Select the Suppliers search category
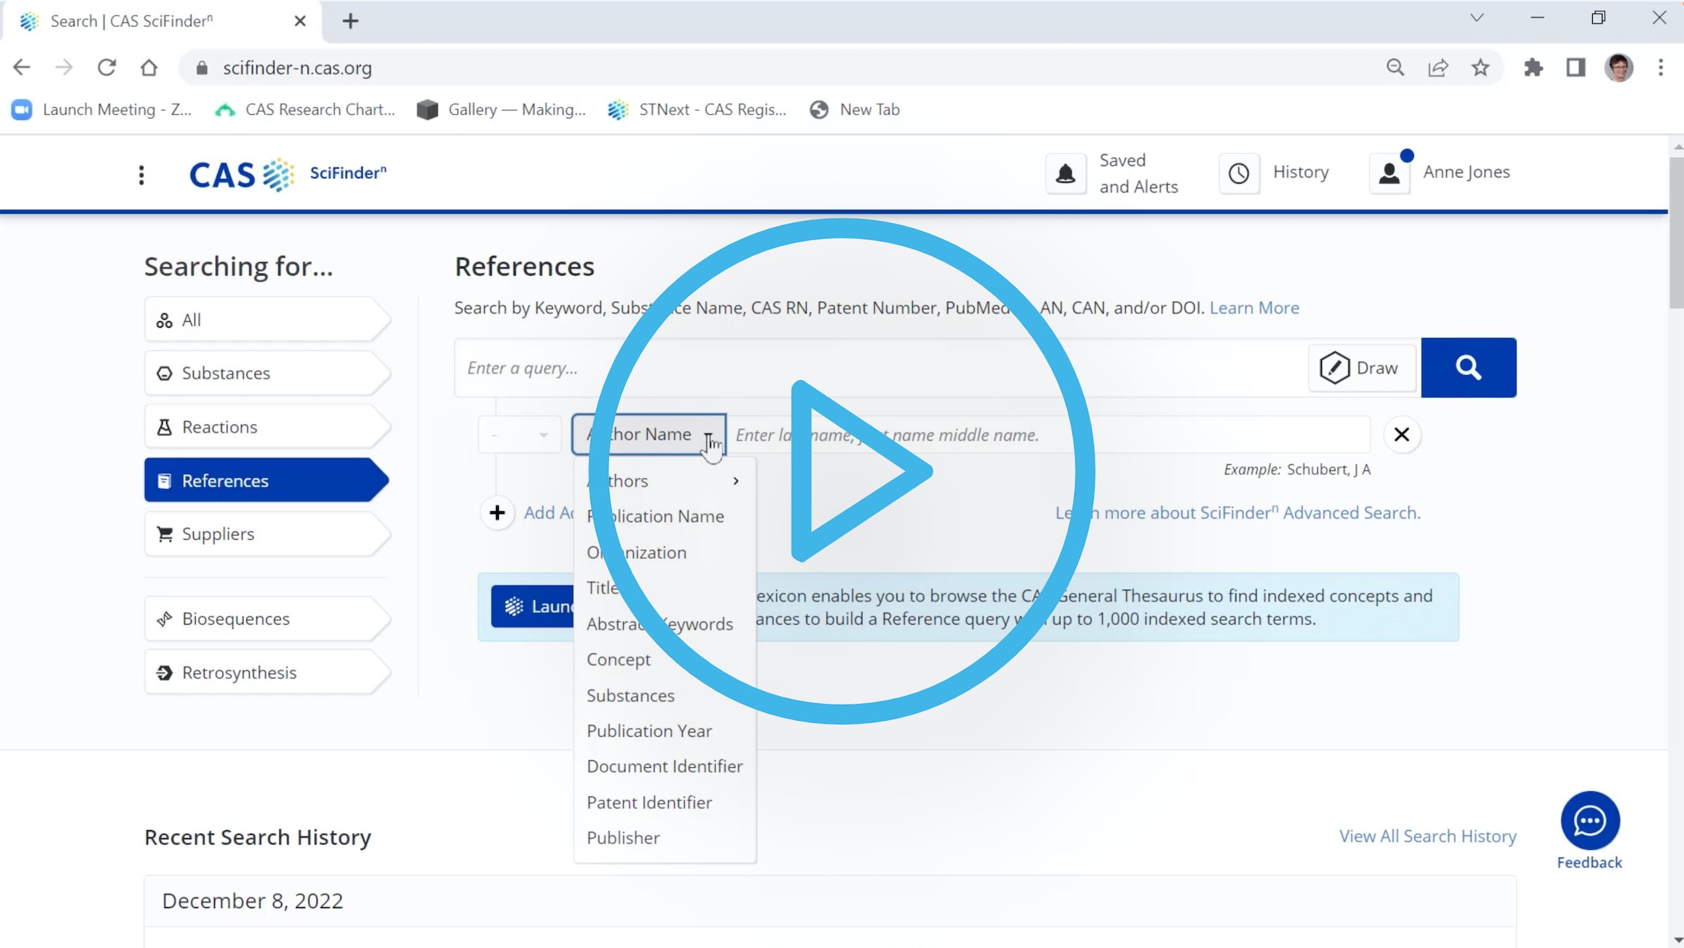The height and width of the screenshot is (948, 1684). [x=267, y=534]
